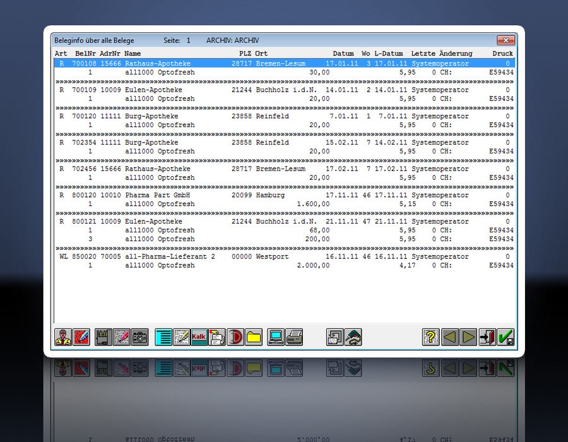Click the computer monitor screen icon

[276, 337]
